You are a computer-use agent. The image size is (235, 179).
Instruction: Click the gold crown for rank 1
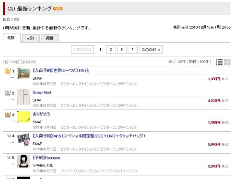coord(8,71)
